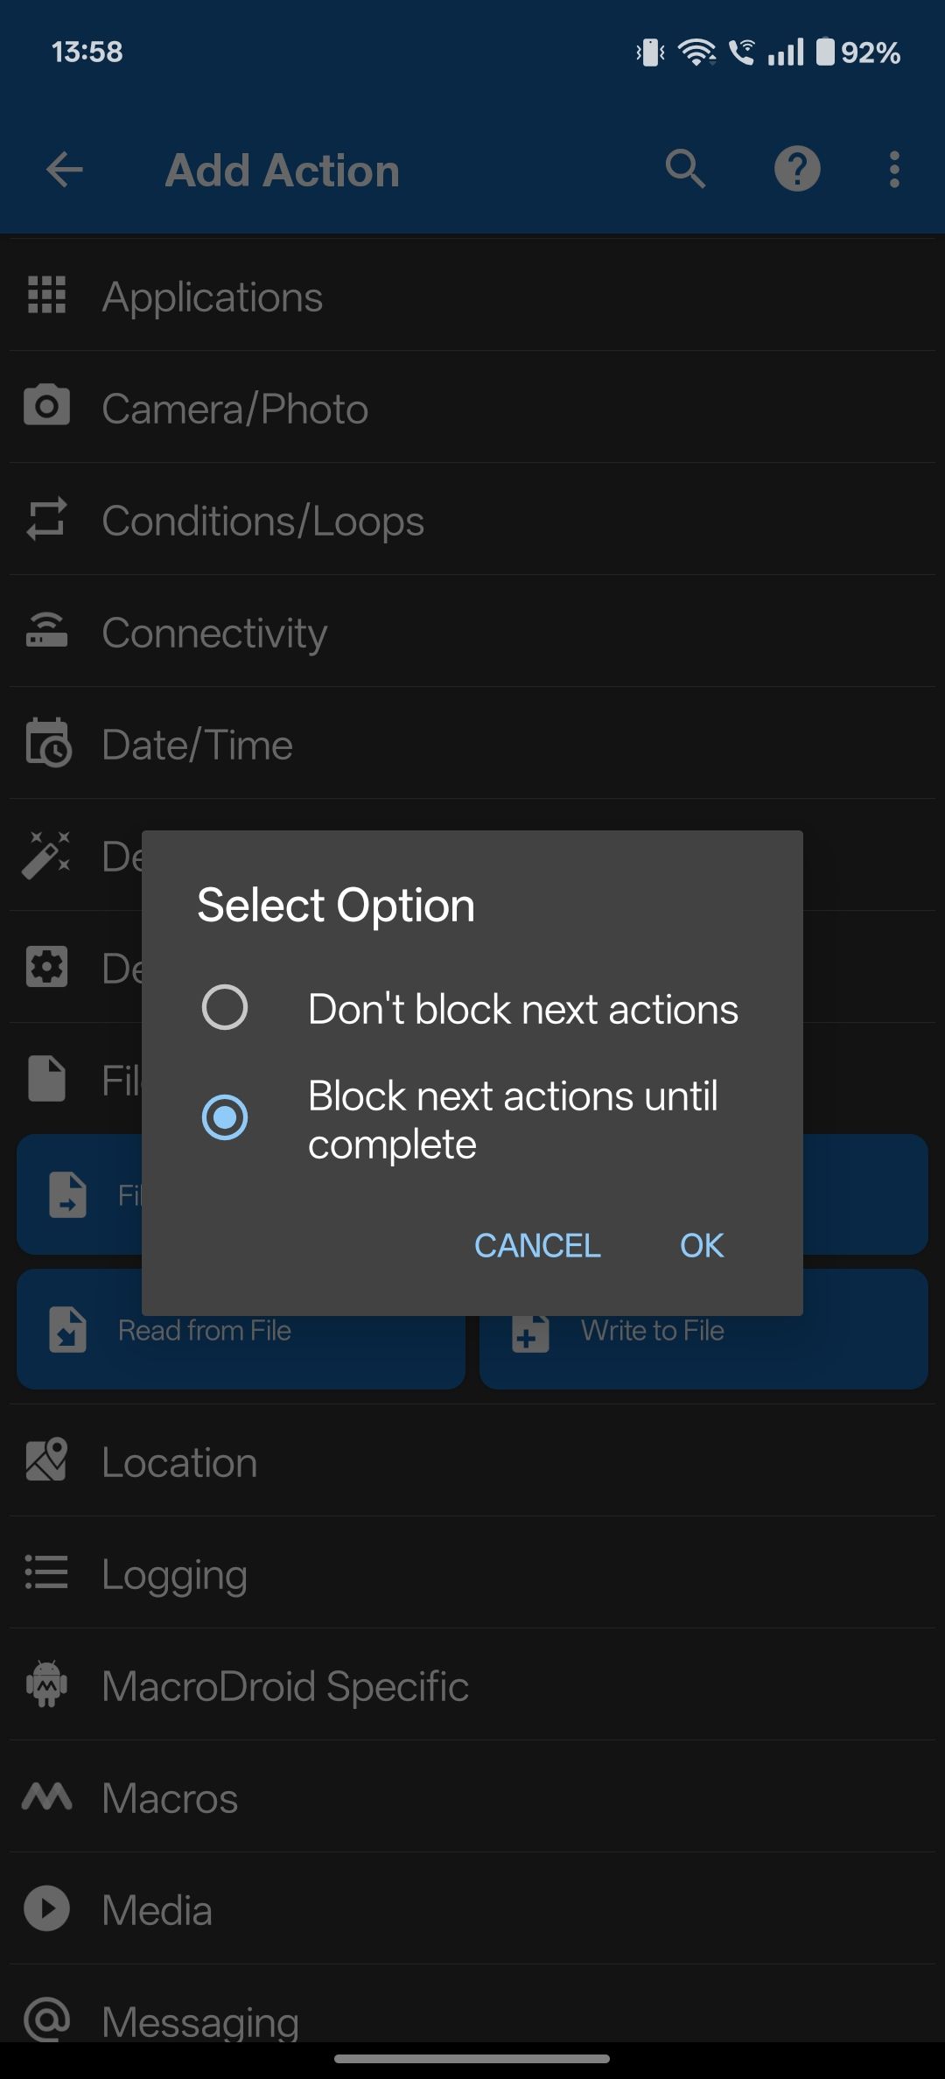The image size is (945, 2079).
Task: Expand the Date/Time category
Action: point(472,744)
